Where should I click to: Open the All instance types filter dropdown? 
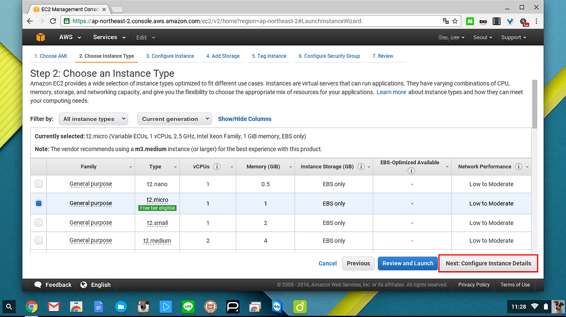[x=93, y=119]
